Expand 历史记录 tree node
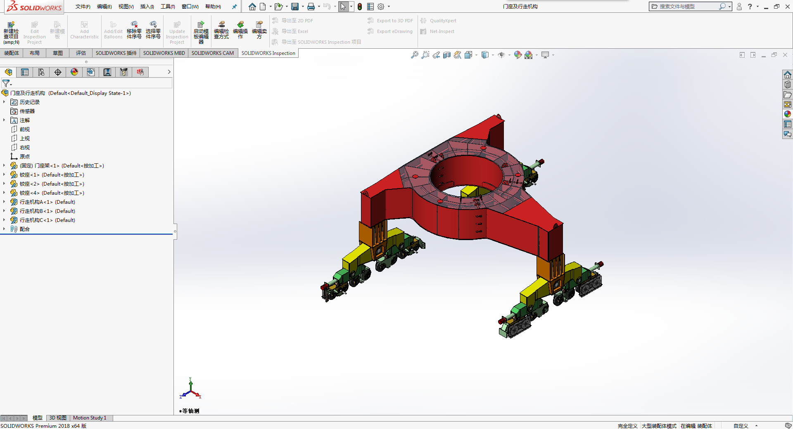793x429 pixels. pyautogui.click(x=4, y=102)
